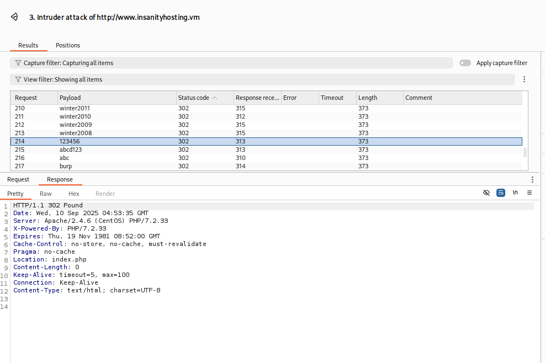Toggle line wrap icon in response viewer
545x363 pixels.
501,193
